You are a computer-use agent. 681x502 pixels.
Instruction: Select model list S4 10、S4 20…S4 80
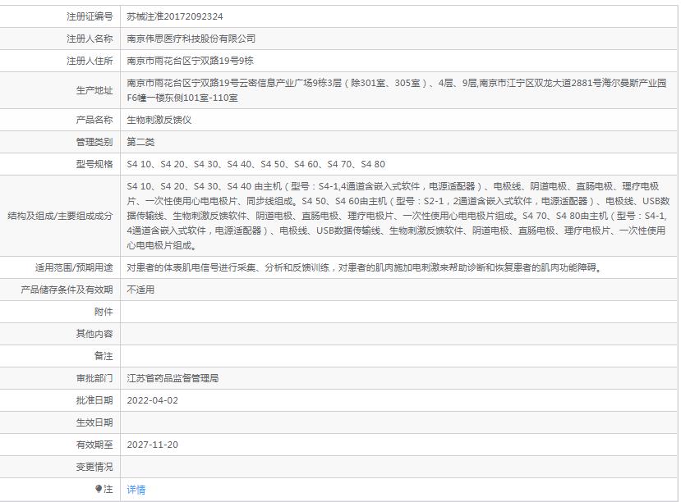tap(255, 164)
